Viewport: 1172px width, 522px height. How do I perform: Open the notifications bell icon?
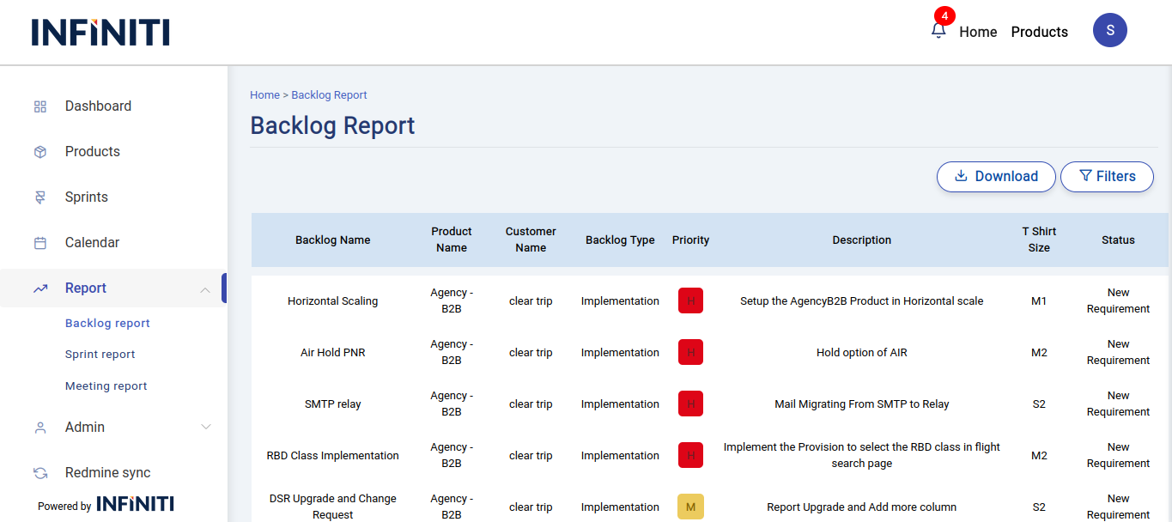point(938,30)
